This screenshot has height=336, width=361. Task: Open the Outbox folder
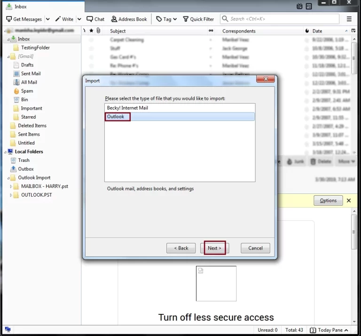pyautogui.click(x=26, y=169)
